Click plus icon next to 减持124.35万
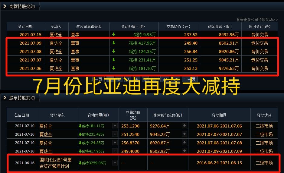The height and width of the screenshot is (173, 284). 115,143
